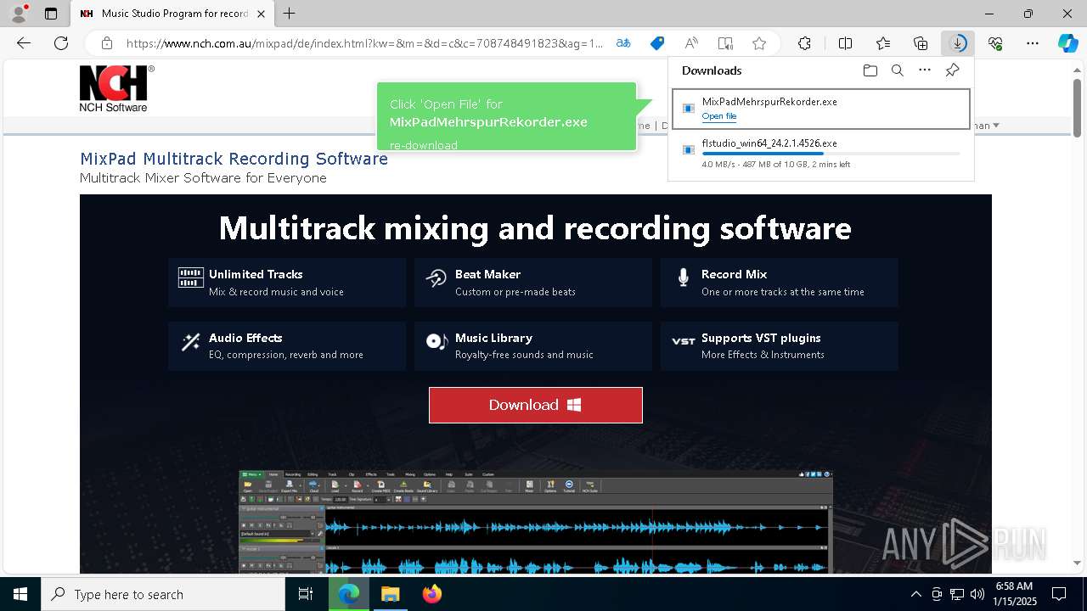The height and width of the screenshot is (611, 1087).
Task: Open Copilot sidebar icon
Action: click(x=1068, y=43)
